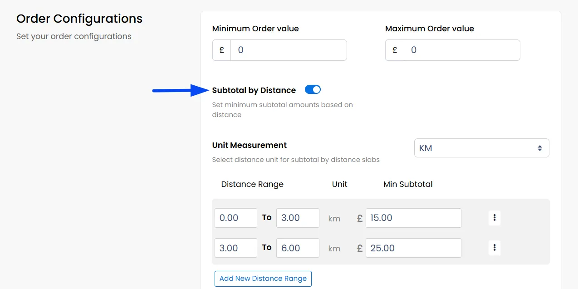Click the Subtotal by Distance label
This screenshot has height=289, width=578.
point(254,90)
